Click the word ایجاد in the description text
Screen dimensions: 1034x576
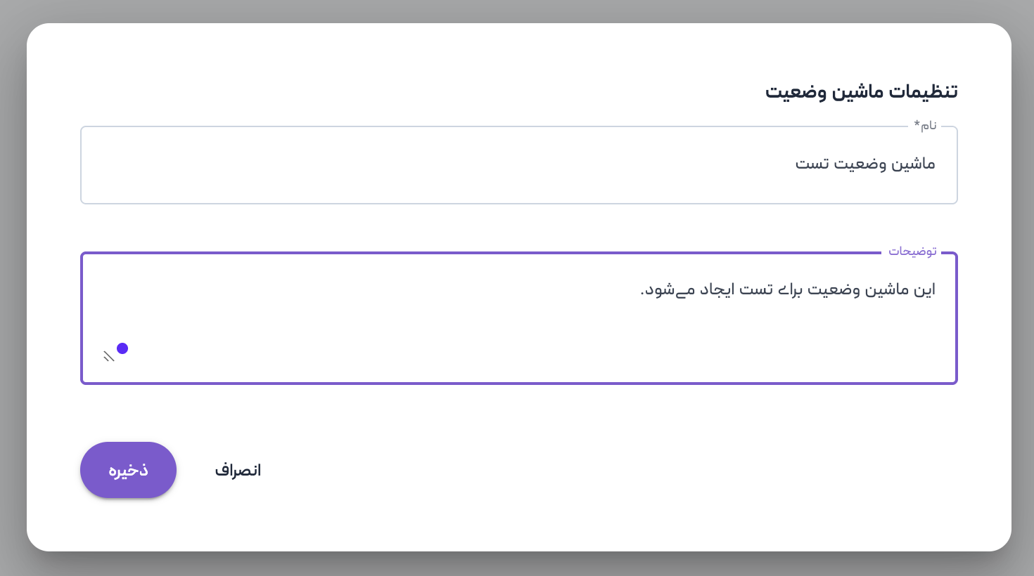717,290
